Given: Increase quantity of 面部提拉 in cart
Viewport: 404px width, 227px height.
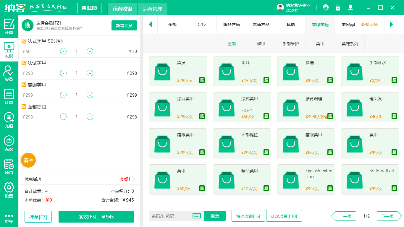Looking at the screenshot, I should click(90, 117).
